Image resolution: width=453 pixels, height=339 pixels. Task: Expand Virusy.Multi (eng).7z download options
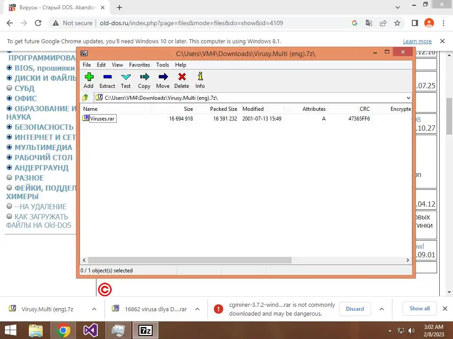pos(94,309)
